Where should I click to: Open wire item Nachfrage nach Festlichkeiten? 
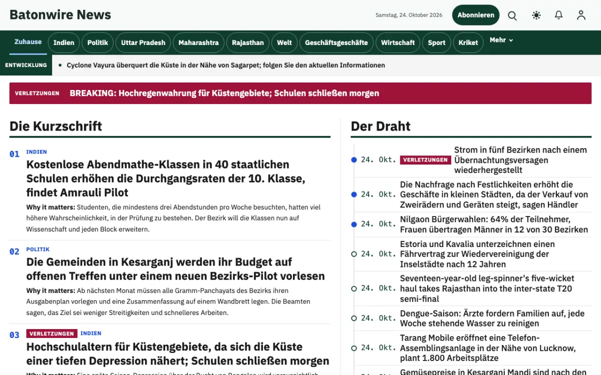[494, 194]
